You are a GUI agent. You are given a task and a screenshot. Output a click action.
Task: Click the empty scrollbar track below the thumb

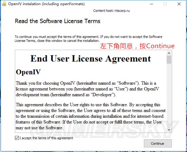[169, 96]
